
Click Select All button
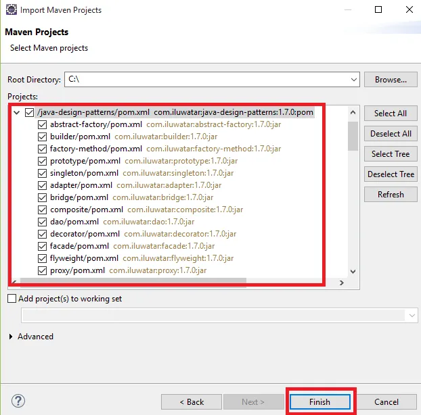point(391,114)
